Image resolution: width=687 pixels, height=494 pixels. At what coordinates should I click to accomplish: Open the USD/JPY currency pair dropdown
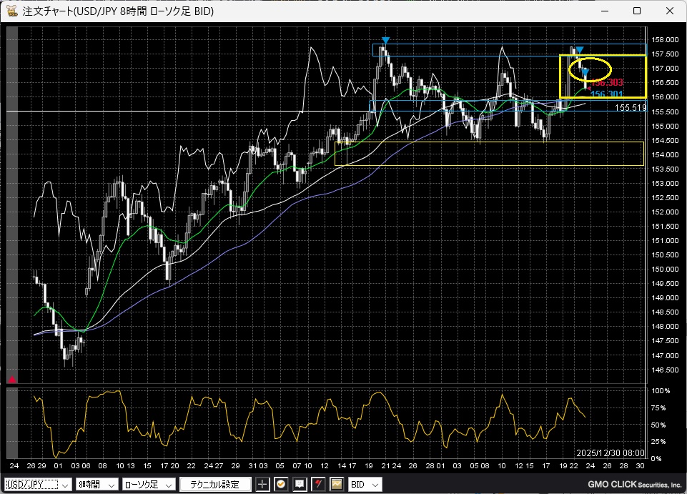point(38,485)
